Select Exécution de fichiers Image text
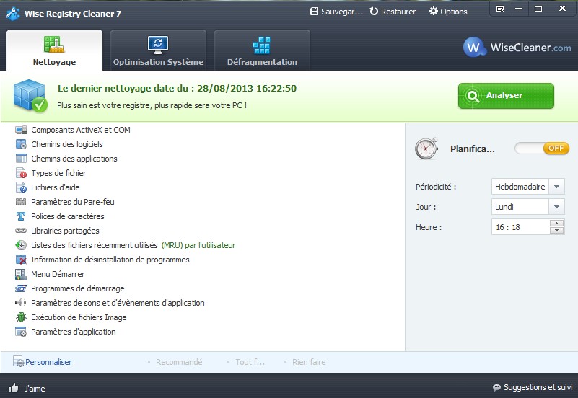 coord(79,317)
